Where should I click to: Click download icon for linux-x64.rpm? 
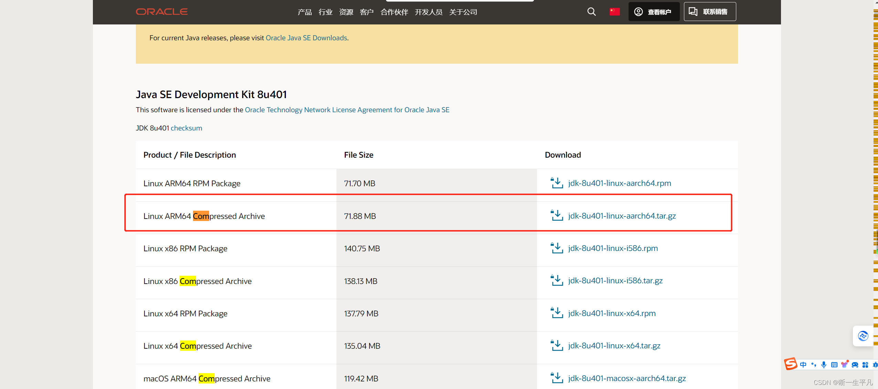point(557,313)
